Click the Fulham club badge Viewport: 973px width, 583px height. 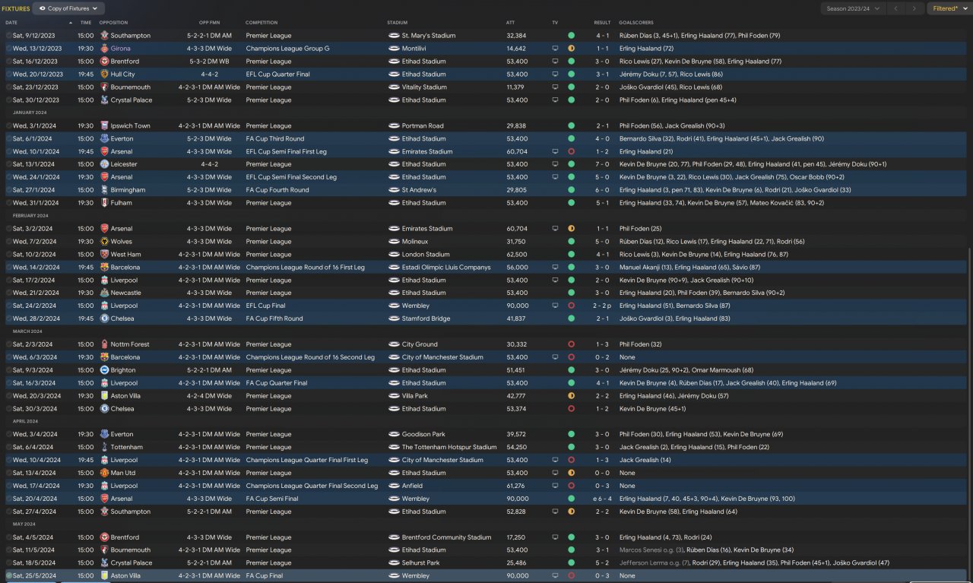click(x=104, y=203)
